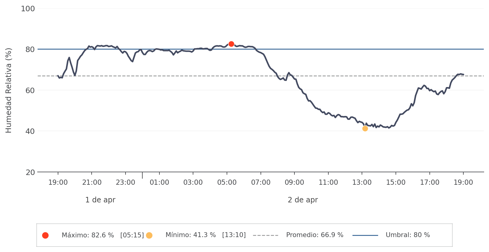Viewport: 489px width, 252px height.
Task: Click the 07:00 time axis label
Action: 261,183
